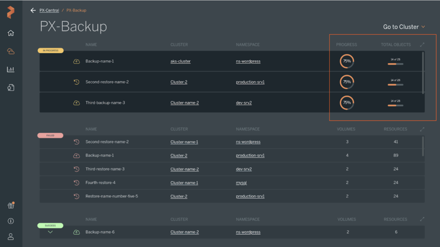Open the Go to Cluster dropdown
The width and height of the screenshot is (440, 247).
404,27
